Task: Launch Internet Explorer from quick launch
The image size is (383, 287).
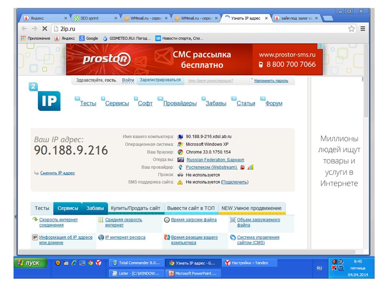Action: (x=74, y=263)
